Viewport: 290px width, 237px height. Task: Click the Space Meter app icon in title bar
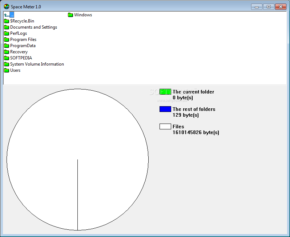pyautogui.click(x=7, y=7)
